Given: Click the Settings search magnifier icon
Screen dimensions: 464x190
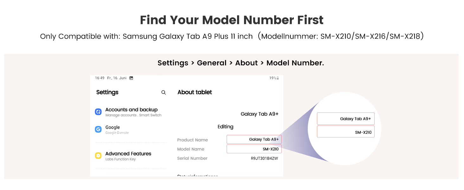Looking at the screenshot, I should point(164,92).
